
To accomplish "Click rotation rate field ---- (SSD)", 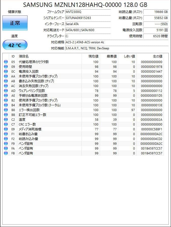I will pos(156,24).
